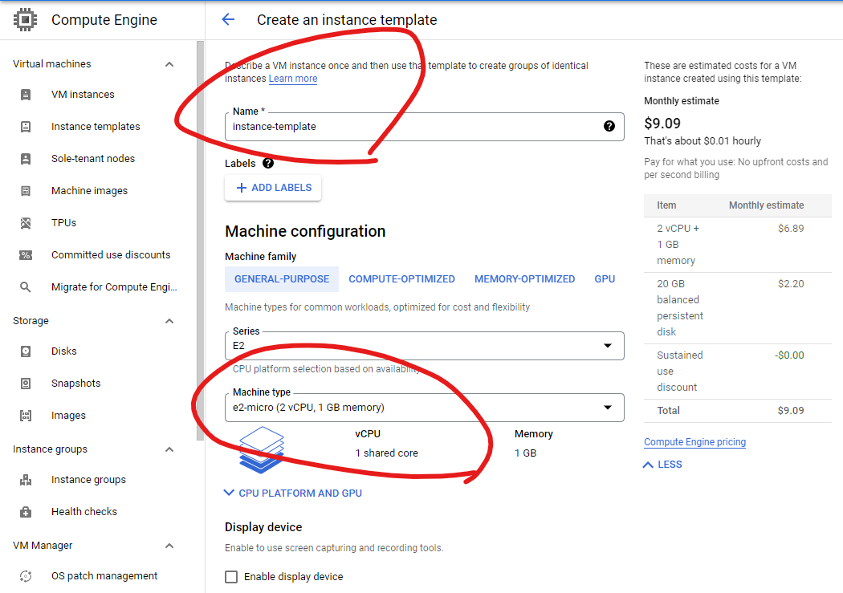Open Migrate for Compute Engine page
The height and width of the screenshot is (593, 843).
[114, 286]
